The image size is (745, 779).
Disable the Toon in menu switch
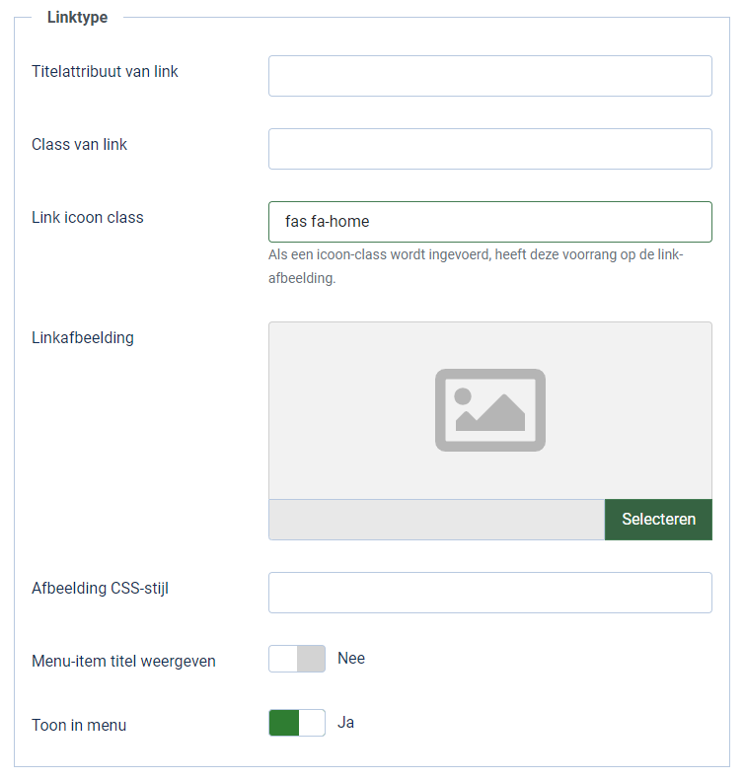pyautogui.click(x=297, y=723)
